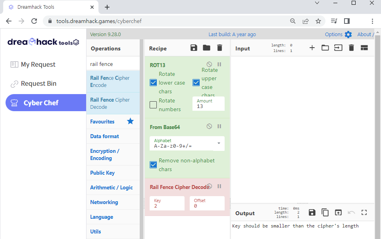Enable Rotate numbers checkbox
Image resolution: width=381 pixels, height=239 pixels.
153,105
